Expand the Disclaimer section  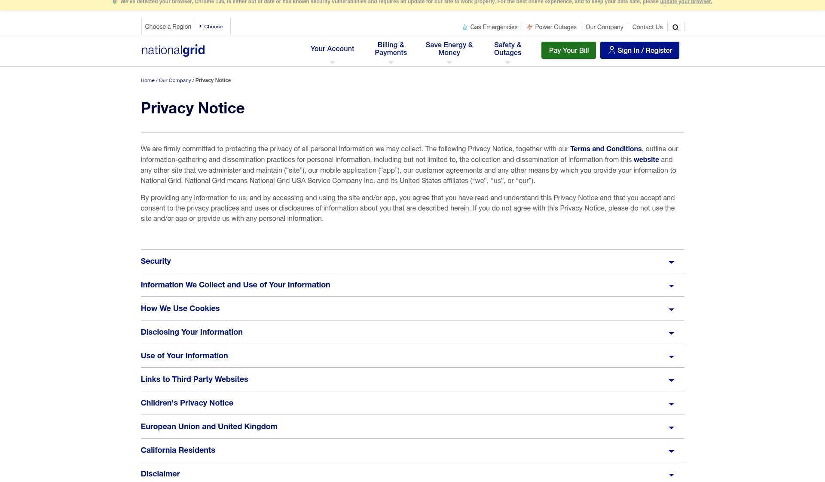coord(412,473)
